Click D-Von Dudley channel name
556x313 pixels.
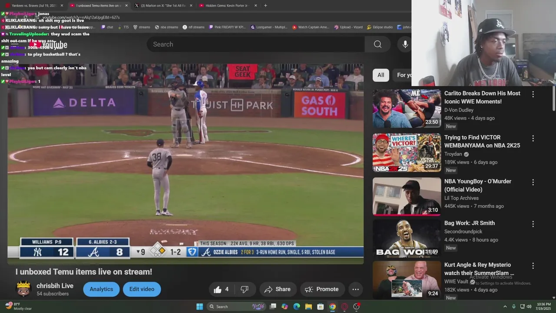[x=459, y=110]
